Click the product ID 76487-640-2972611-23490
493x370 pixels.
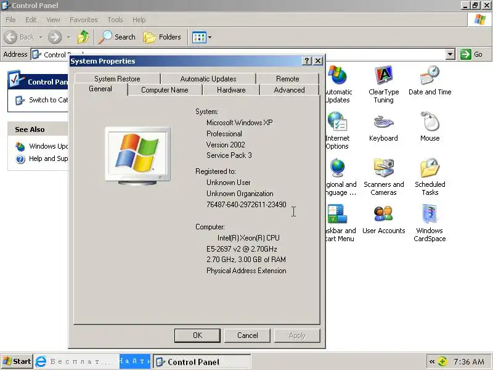pos(246,205)
